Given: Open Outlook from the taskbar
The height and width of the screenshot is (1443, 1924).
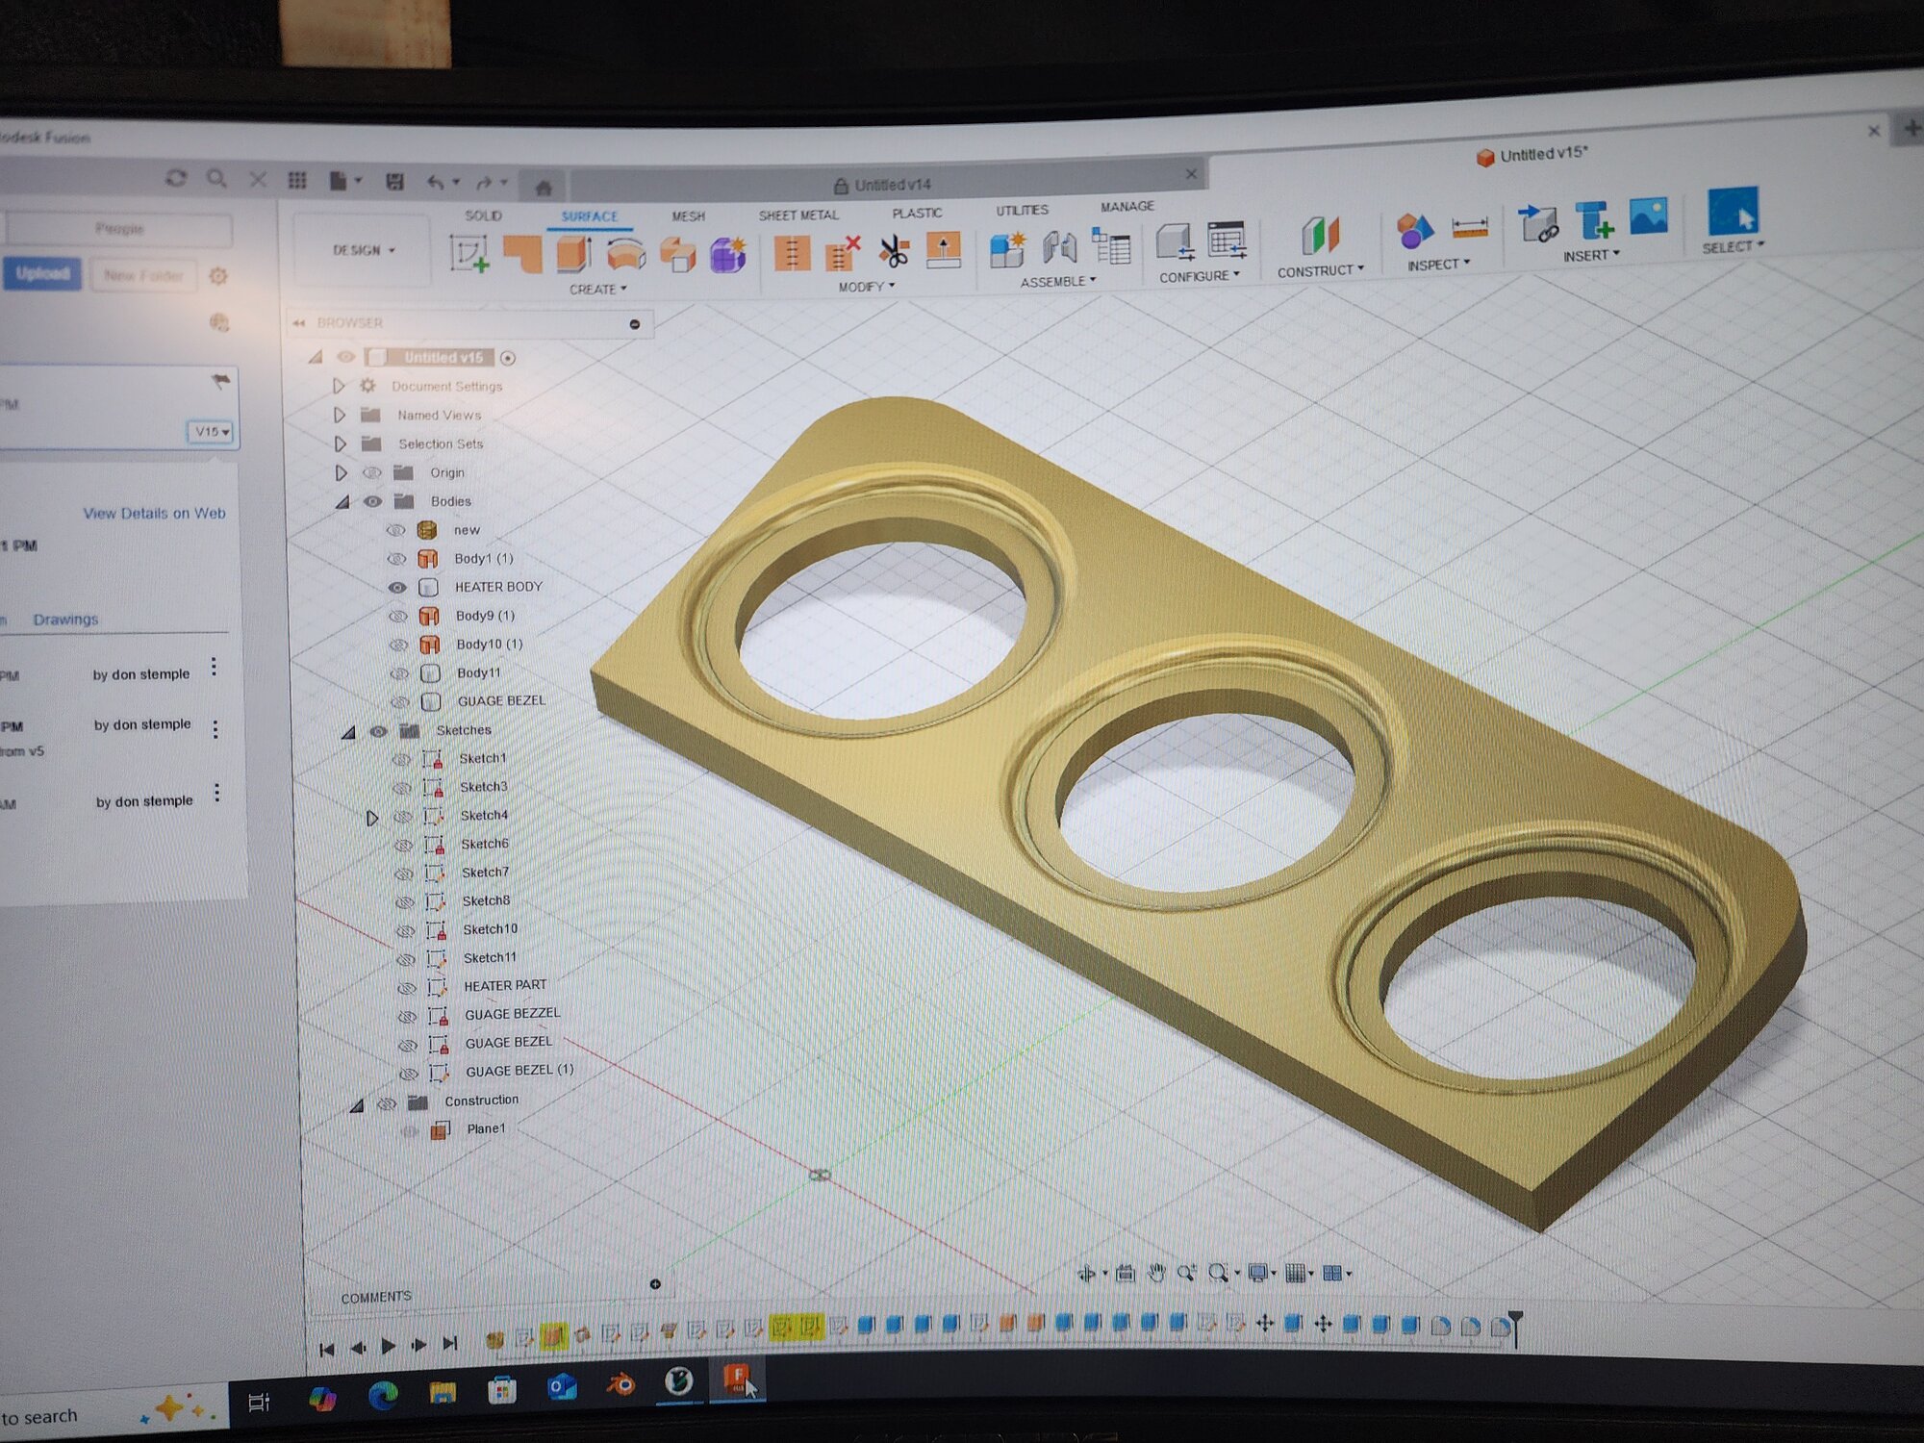Looking at the screenshot, I should click(x=562, y=1387).
